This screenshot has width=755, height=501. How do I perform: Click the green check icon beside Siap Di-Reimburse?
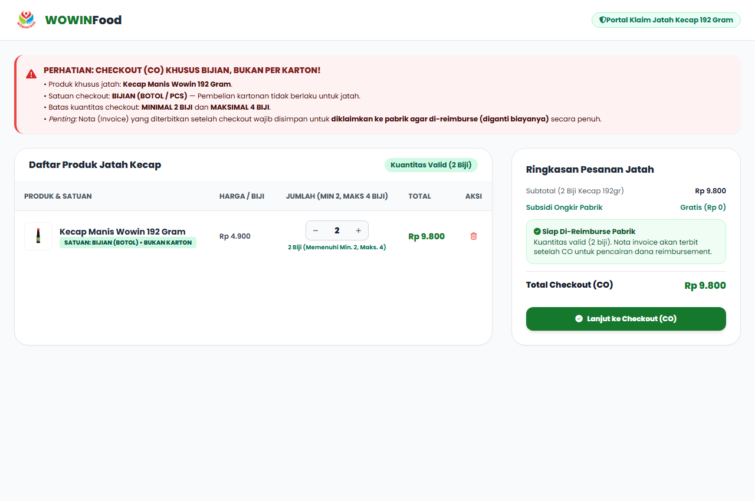click(x=537, y=232)
